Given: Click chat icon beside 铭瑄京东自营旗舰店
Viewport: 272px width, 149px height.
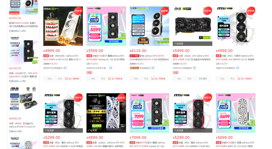Looking at the screenshot, I should click(65, 68).
